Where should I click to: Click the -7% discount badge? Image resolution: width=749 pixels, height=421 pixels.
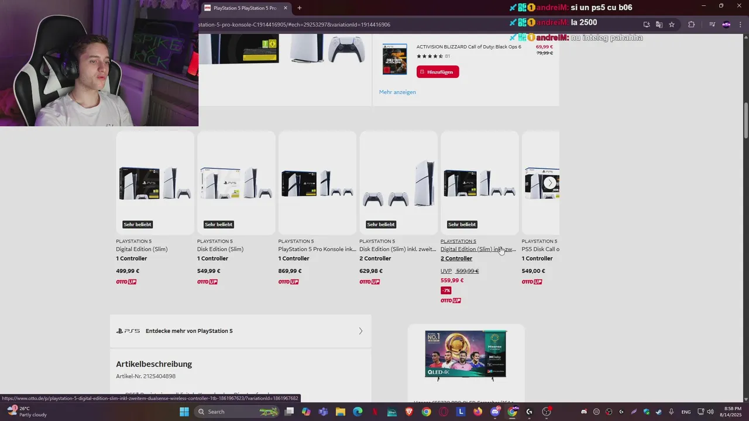[446, 291]
